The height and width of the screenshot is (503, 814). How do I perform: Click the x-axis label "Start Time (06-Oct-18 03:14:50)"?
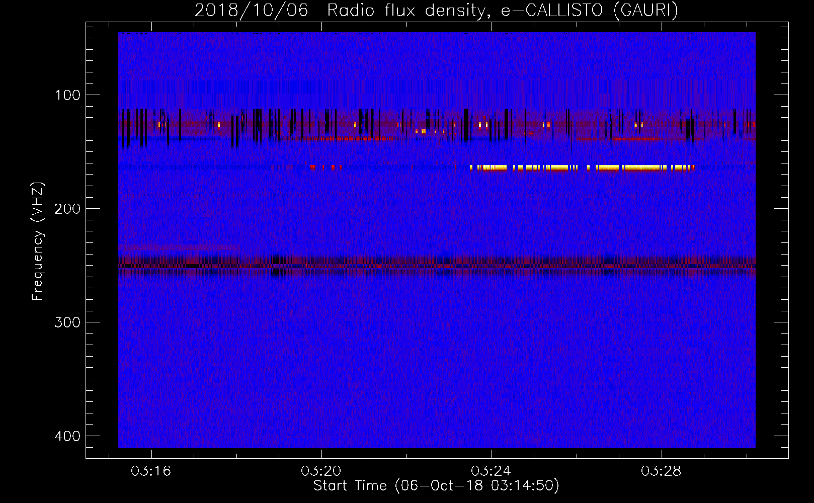(436, 486)
